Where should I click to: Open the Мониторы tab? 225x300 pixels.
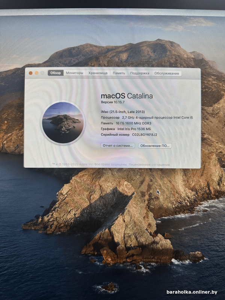75,73
